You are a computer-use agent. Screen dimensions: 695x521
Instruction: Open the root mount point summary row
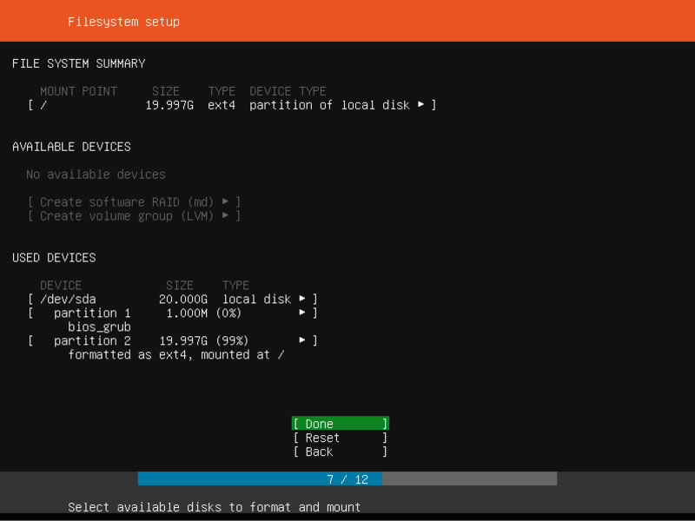(232, 105)
